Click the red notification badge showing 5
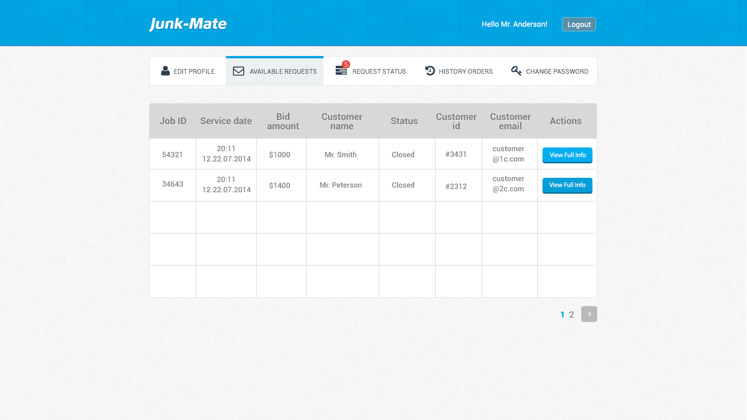Viewport: 747px width, 420px height. pos(346,64)
